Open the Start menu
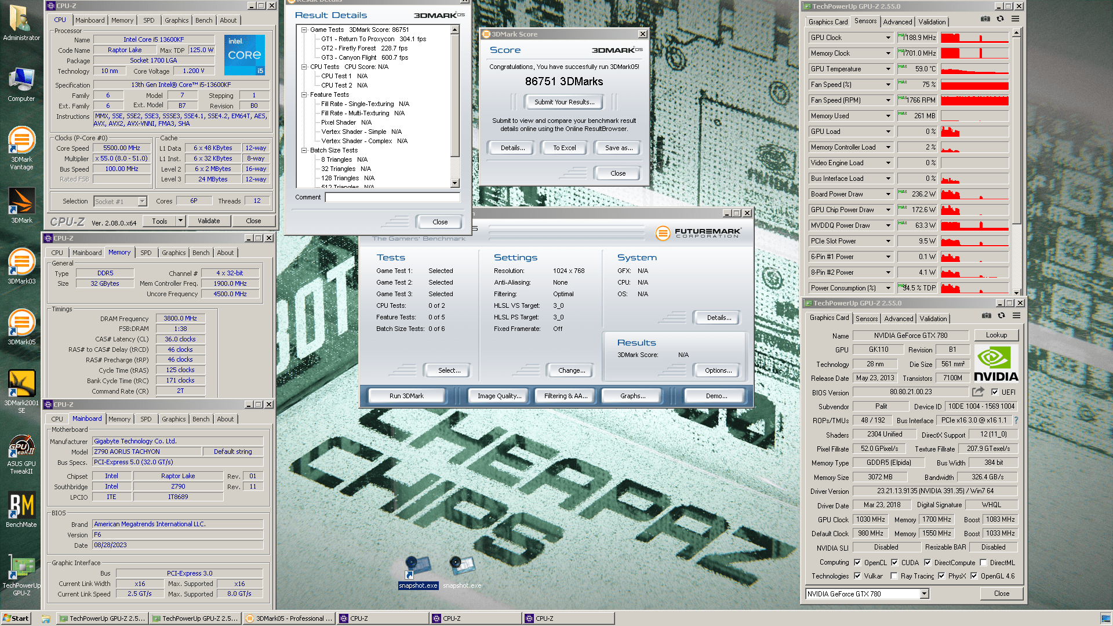Image resolution: width=1113 pixels, height=626 pixels. click(16, 618)
